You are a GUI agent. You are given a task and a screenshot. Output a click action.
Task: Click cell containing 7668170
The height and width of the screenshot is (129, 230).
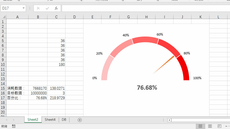coord(38,88)
